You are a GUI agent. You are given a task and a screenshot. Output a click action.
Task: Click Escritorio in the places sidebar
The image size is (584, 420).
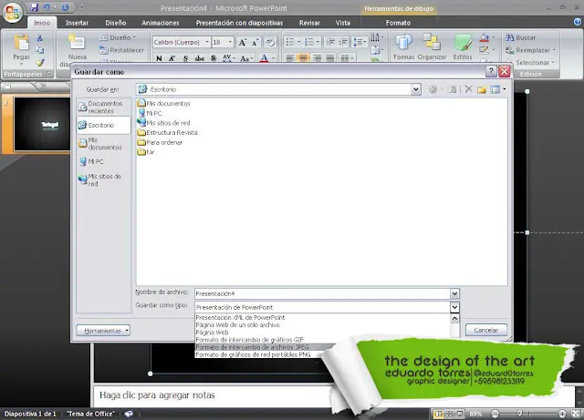tap(103, 125)
